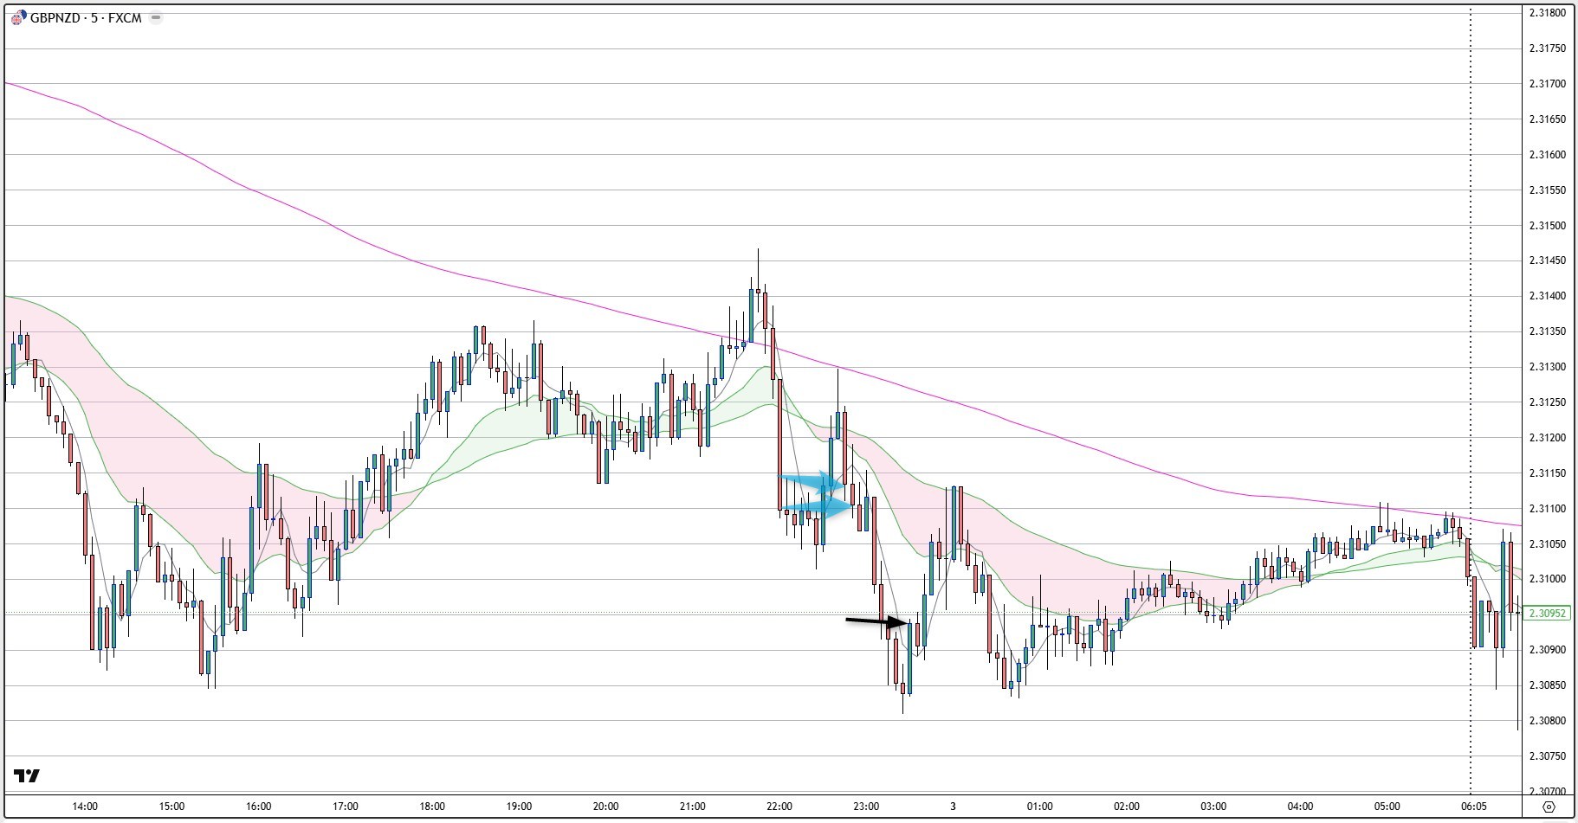The width and height of the screenshot is (1578, 823).
Task: Click the 2.31800 top price scale label
Action: click(x=1547, y=13)
